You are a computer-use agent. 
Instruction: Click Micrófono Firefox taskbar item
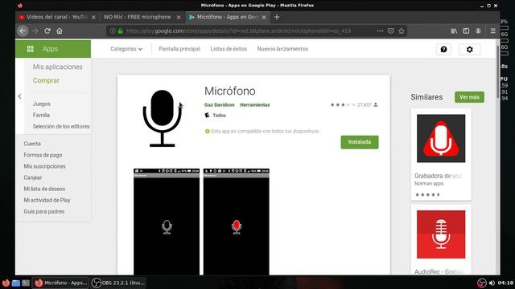coord(60,283)
